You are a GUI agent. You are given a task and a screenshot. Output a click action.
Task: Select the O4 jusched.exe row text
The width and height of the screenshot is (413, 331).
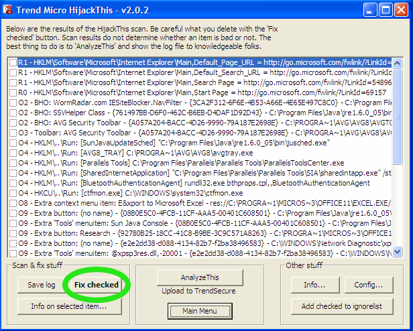click(174, 143)
